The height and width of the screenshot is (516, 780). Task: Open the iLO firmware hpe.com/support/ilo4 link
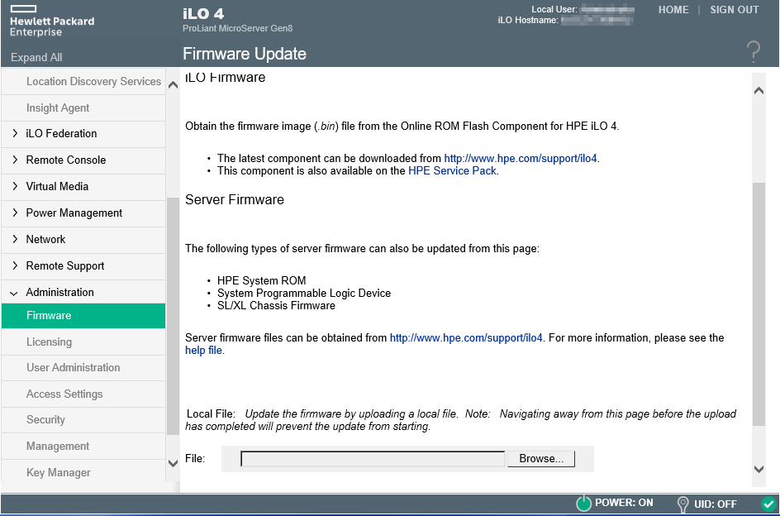point(521,159)
